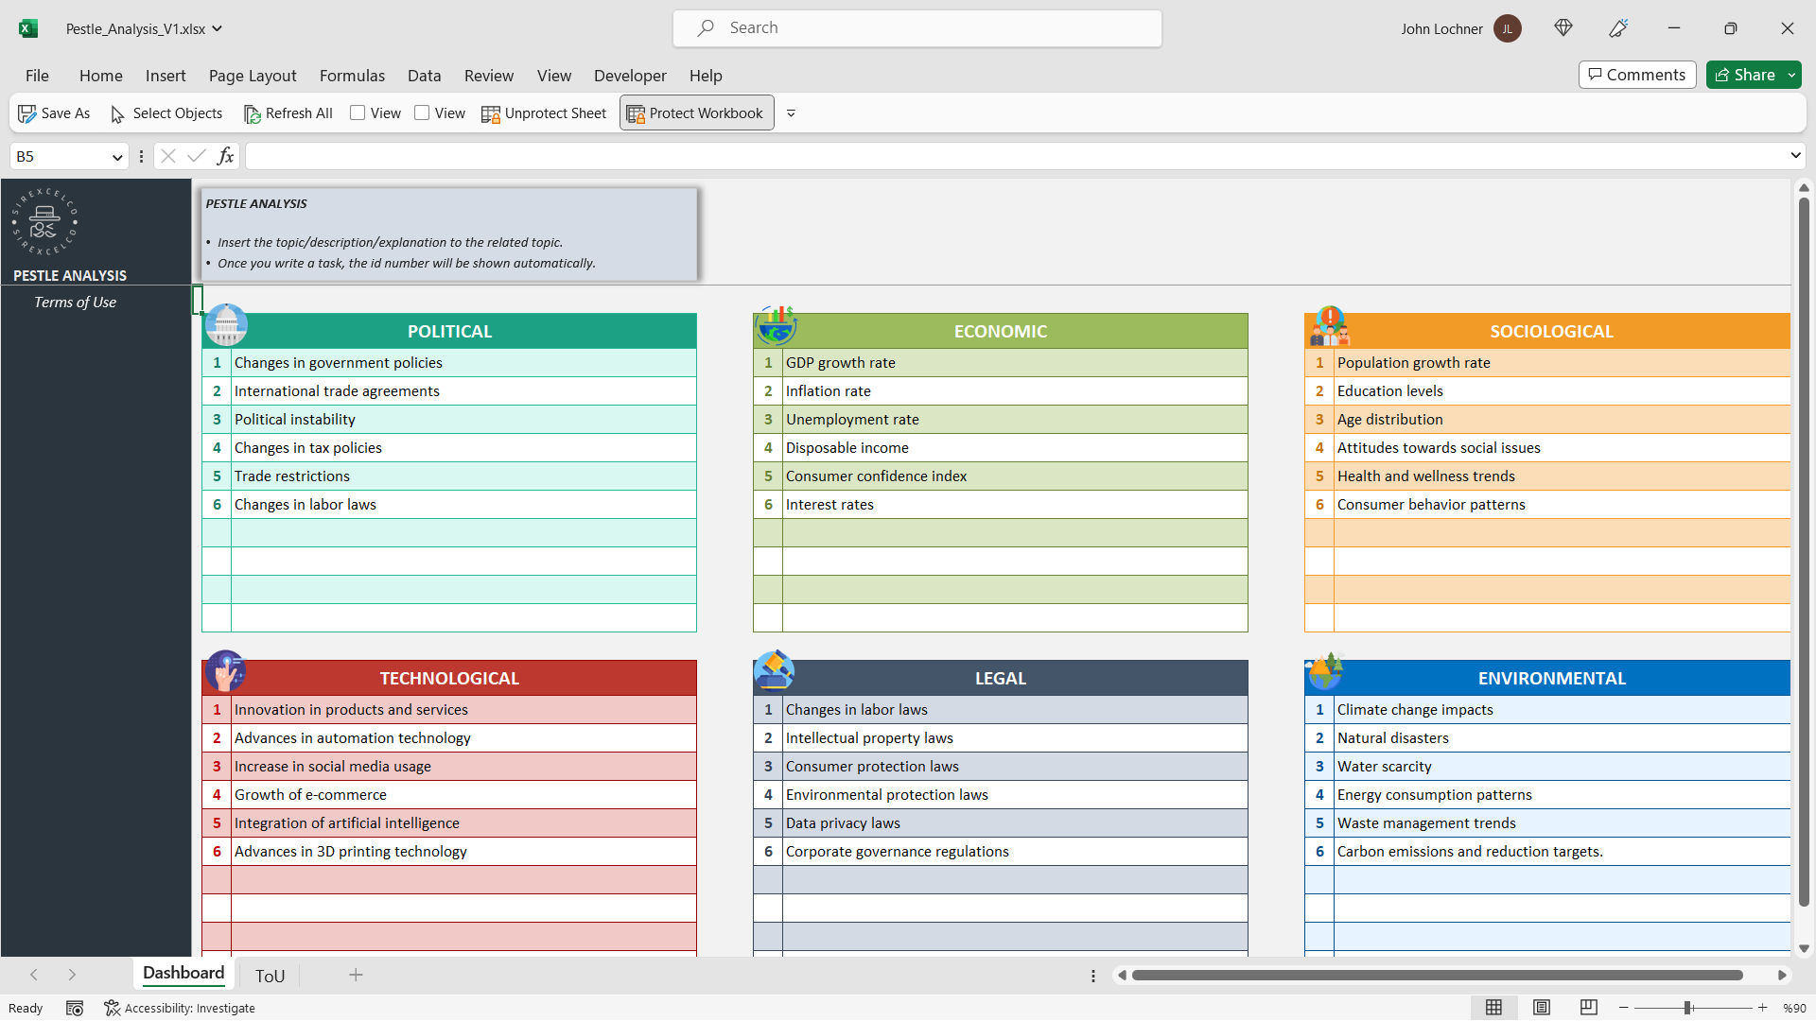Expand the Name Box dropdown
Viewport: 1816px width, 1021px height.
117,157
